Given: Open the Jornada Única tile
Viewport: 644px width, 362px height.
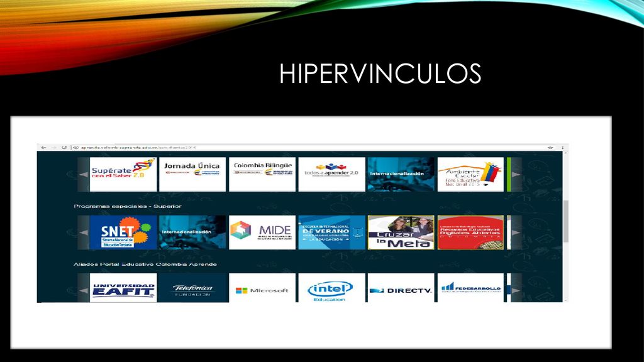Looking at the screenshot, I should (x=192, y=175).
